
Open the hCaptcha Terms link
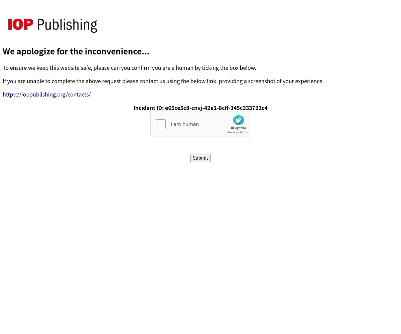pos(244,132)
